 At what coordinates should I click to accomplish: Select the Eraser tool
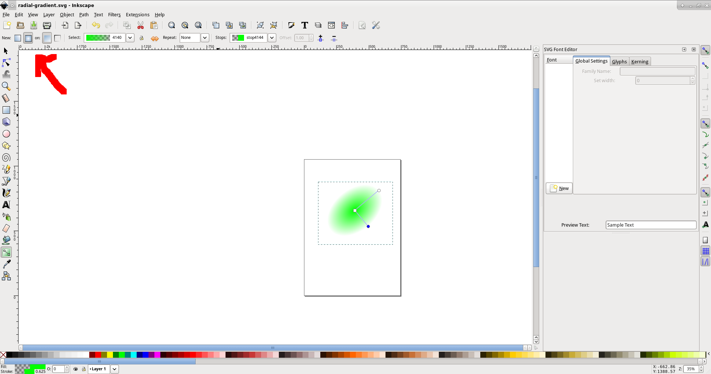[6, 228]
